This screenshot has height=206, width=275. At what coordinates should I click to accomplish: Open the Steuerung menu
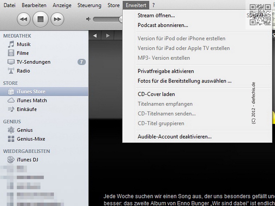(x=89, y=5)
